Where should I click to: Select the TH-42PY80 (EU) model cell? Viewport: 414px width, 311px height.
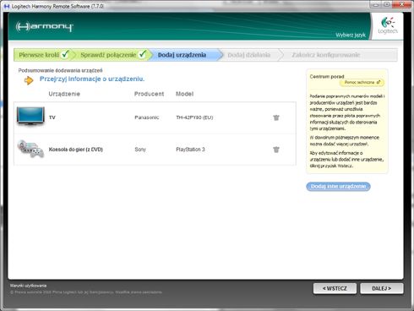(x=194, y=117)
